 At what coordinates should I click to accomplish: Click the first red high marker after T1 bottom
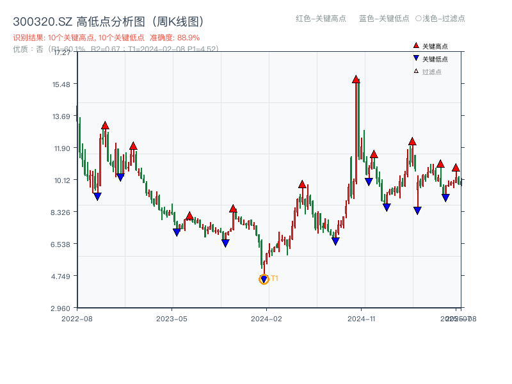click(302, 184)
